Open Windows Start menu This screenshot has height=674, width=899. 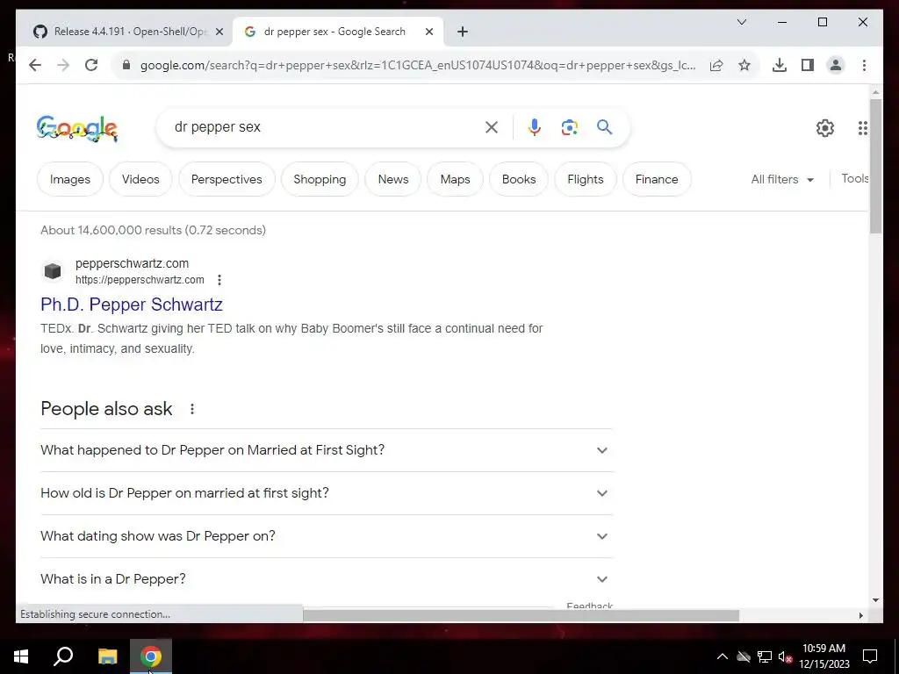[x=21, y=656]
